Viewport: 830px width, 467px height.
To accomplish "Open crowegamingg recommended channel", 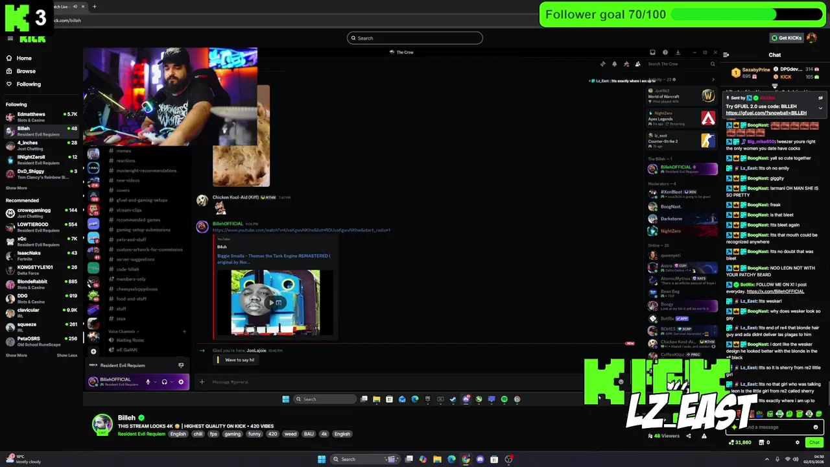I will click(x=40, y=213).
